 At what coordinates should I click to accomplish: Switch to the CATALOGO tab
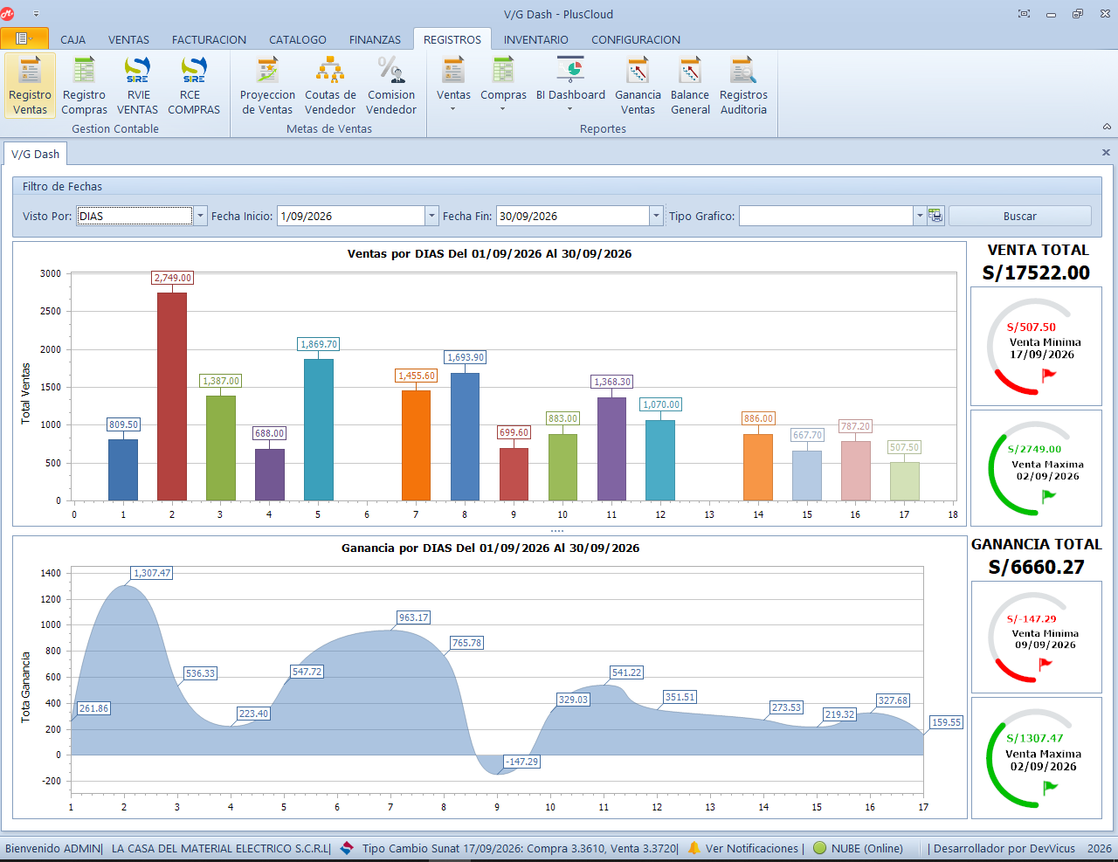pyautogui.click(x=297, y=39)
